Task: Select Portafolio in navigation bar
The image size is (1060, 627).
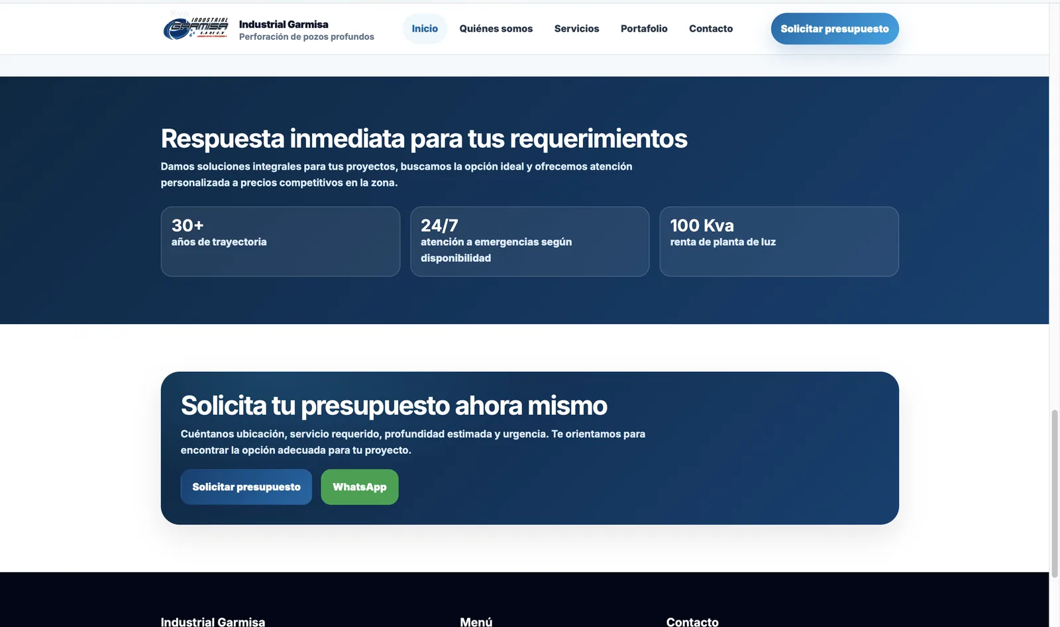Action: [644, 28]
